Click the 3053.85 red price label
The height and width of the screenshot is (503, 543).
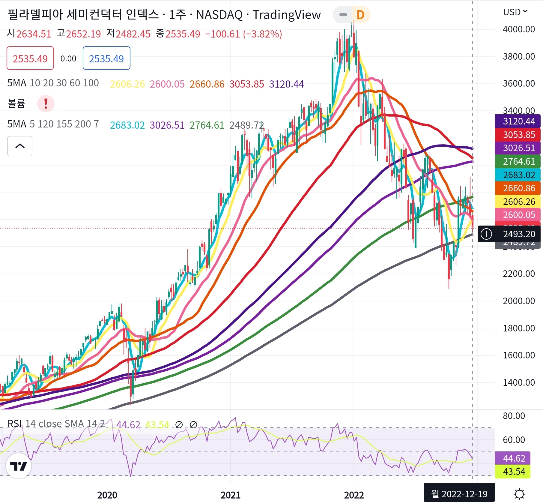pyautogui.click(x=518, y=135)
